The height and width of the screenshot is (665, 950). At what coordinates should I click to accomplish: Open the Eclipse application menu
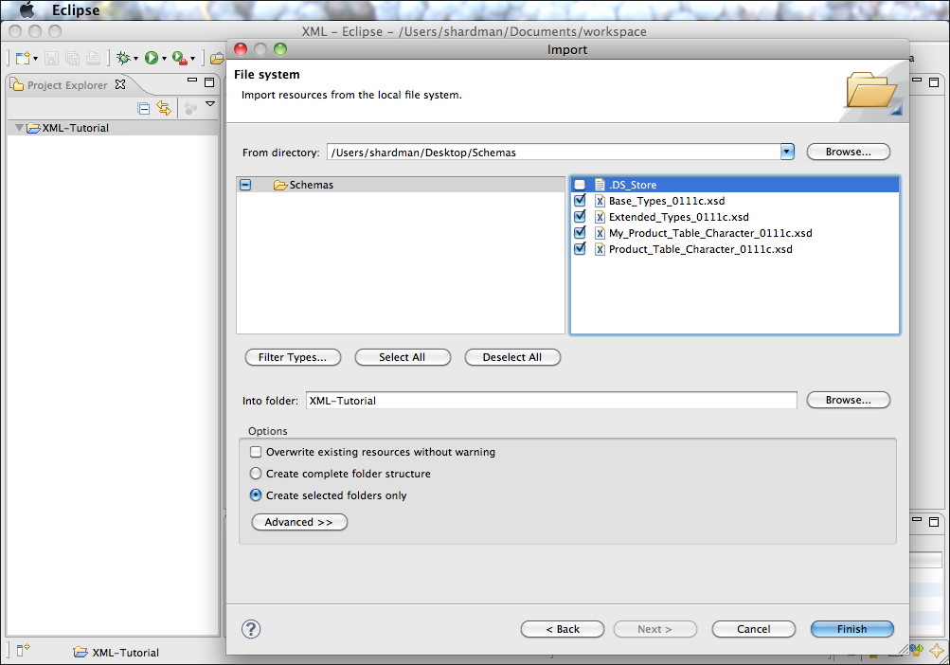[76, 10]
